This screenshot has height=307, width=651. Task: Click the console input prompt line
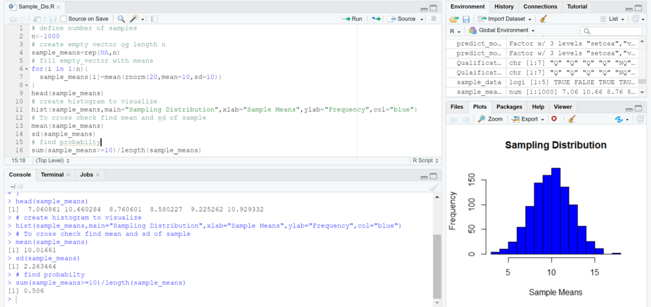[220, 299]
